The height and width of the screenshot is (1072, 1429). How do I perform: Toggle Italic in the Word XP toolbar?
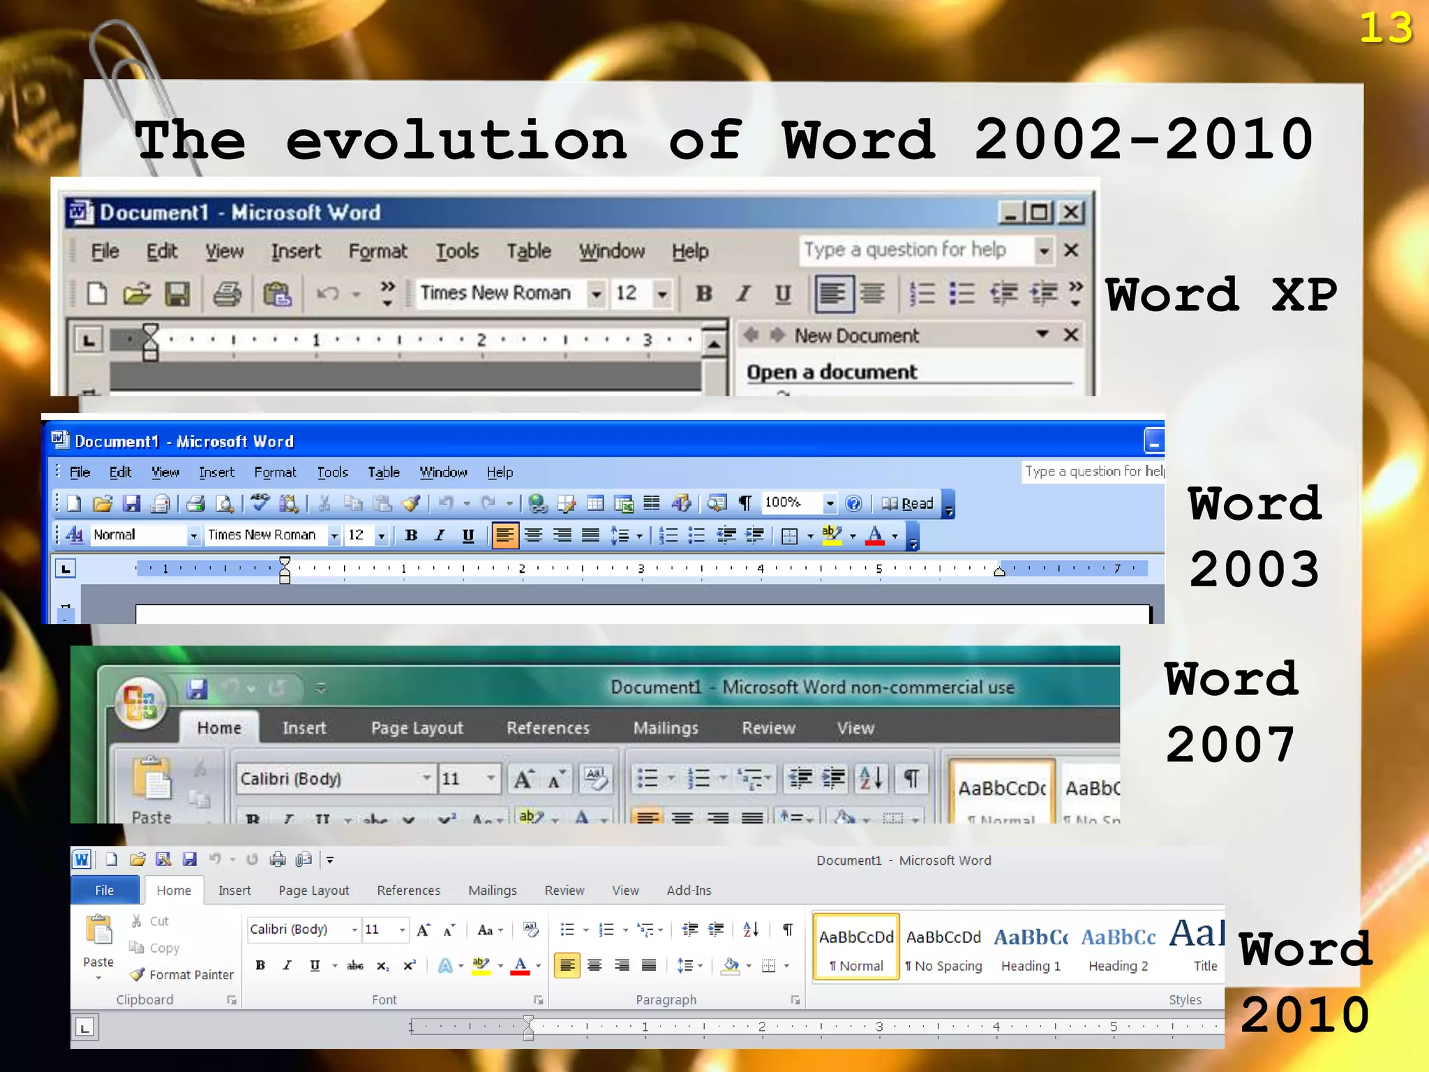click(744, 294)
